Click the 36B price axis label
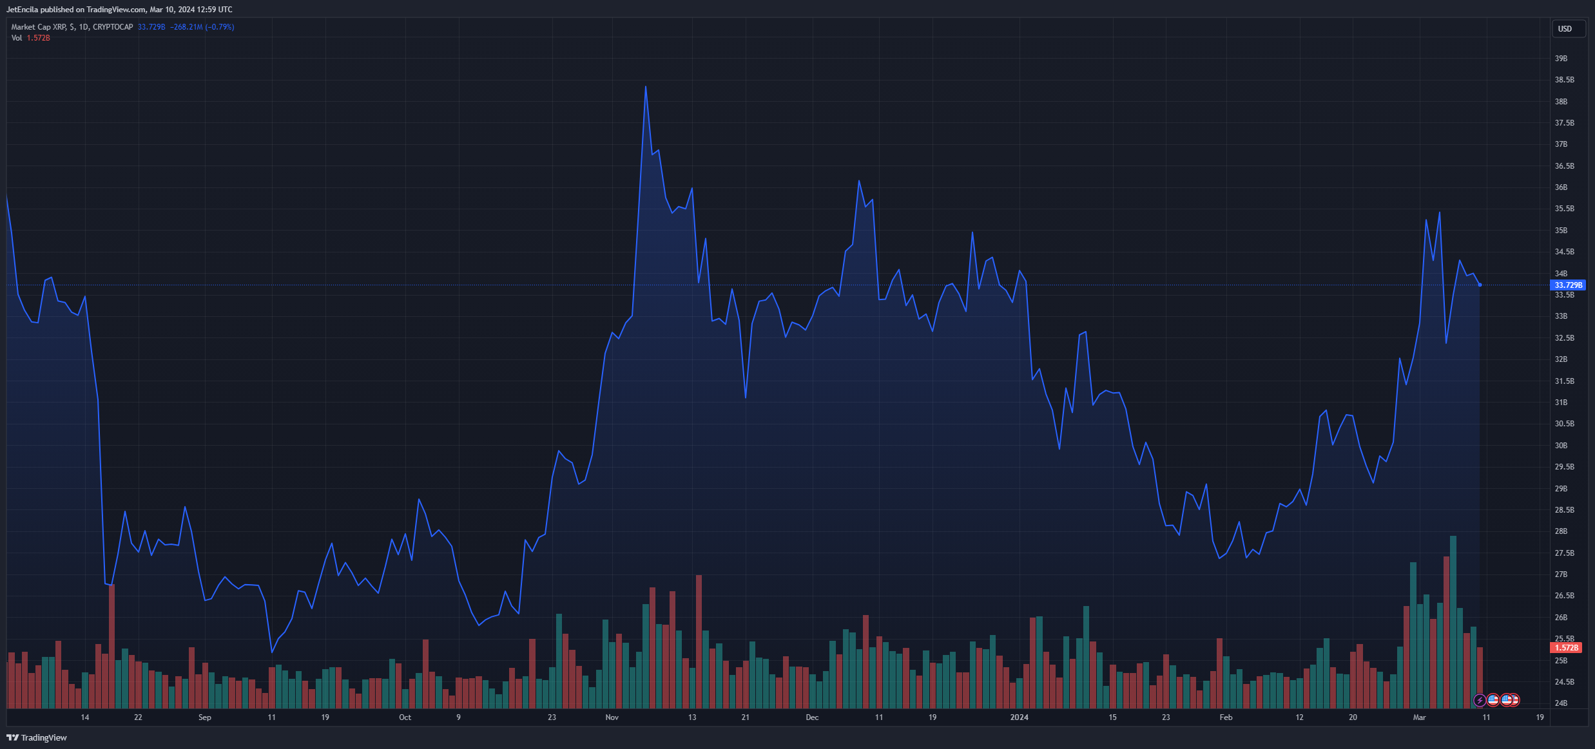Image resolution: width=1595 pixels, height=749 pixels. (x=1561, y=187)
